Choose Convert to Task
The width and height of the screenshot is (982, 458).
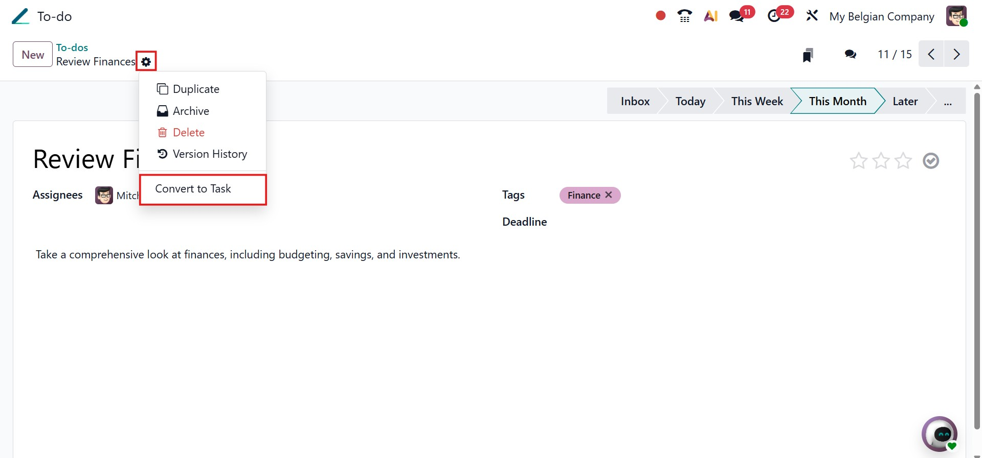tap(203, 189)
